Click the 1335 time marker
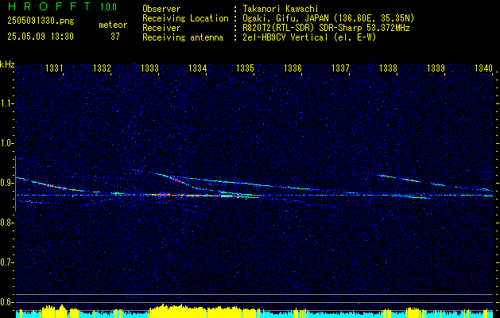This screenshot has height=318, width=500. click(245, 68)
